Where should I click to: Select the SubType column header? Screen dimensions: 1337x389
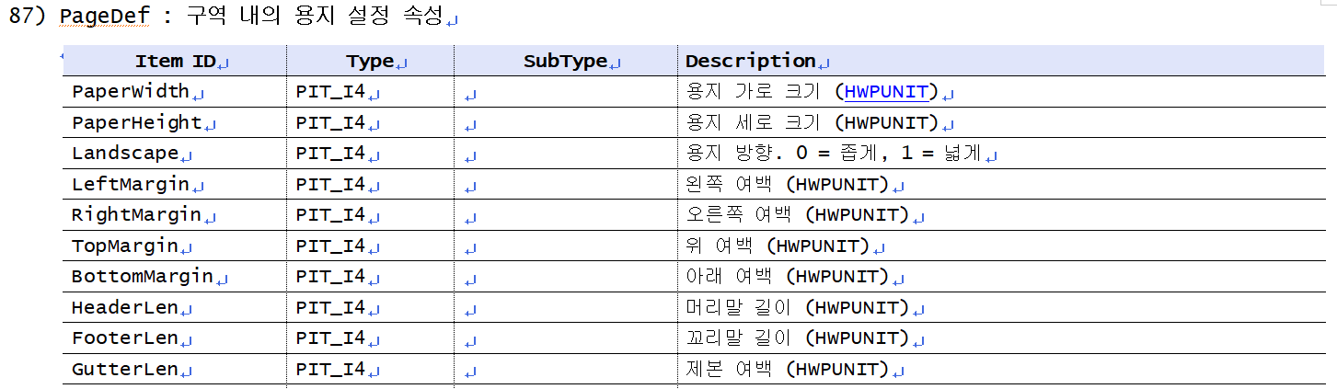[x=566, y=61]
